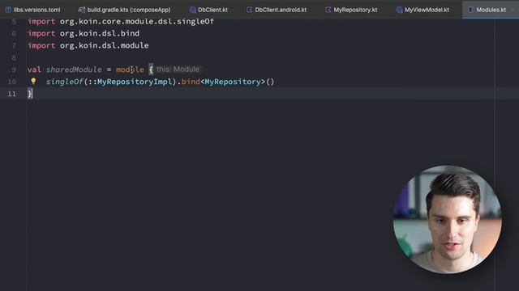Open the MyViewModel.kt tab
Viewport: 519px width, 291px height.
tap(422, 10)
